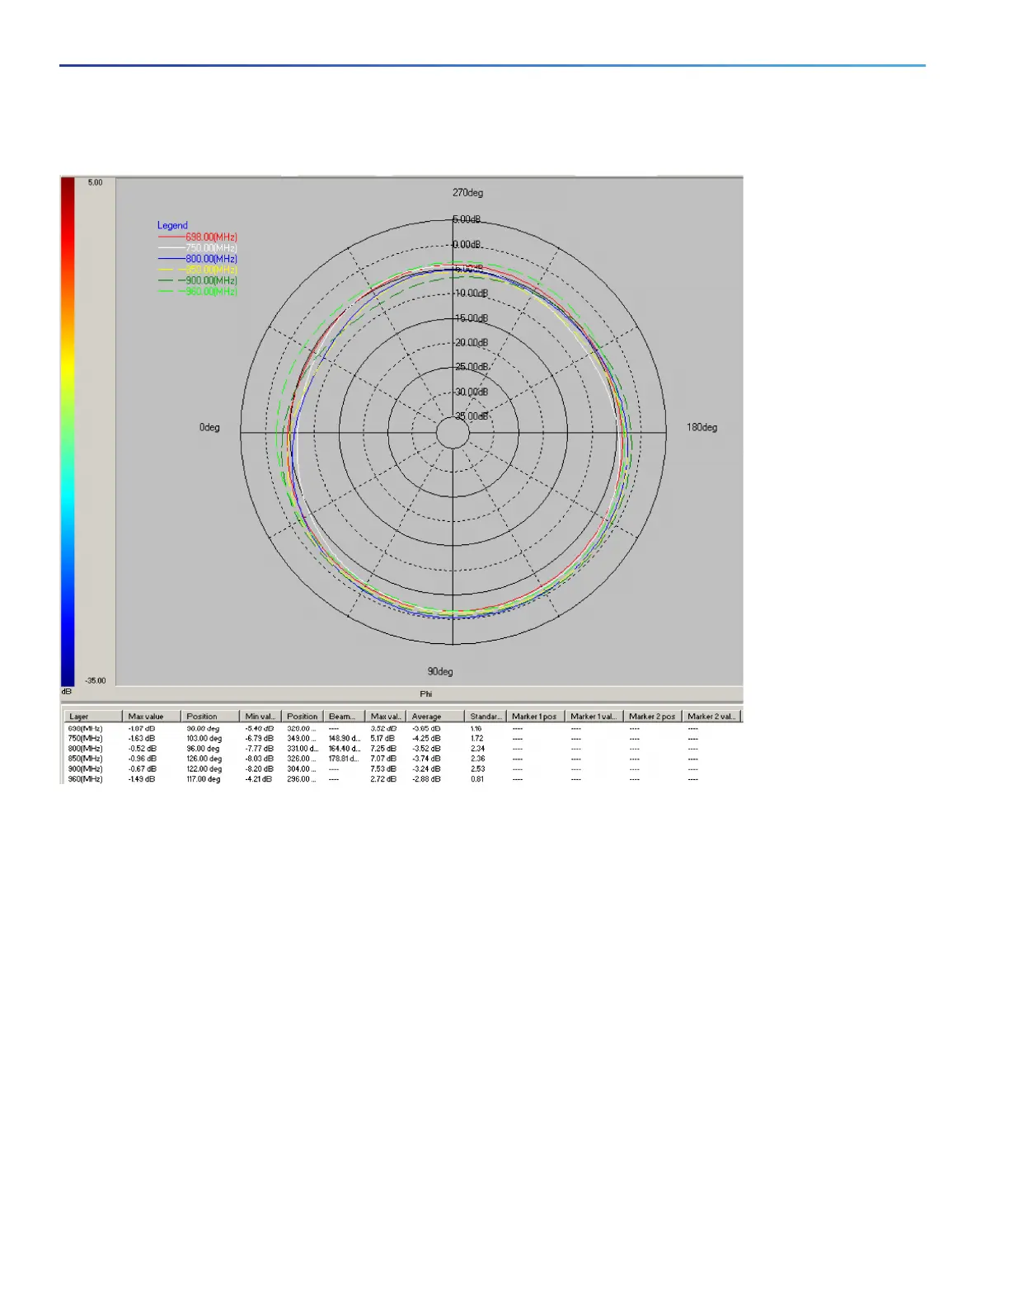Select the 900.00(MHz) legend entry
The width and height of the screenshot is (1009, 1306).
tap(198, 280)
